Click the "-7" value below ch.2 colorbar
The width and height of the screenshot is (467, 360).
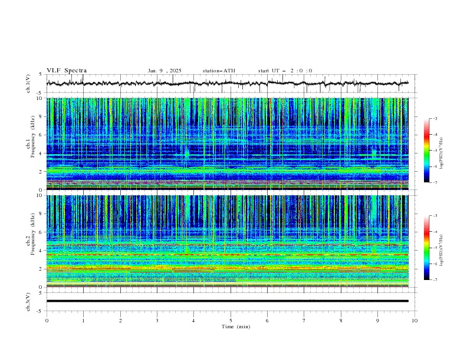[x=435, y=280]
